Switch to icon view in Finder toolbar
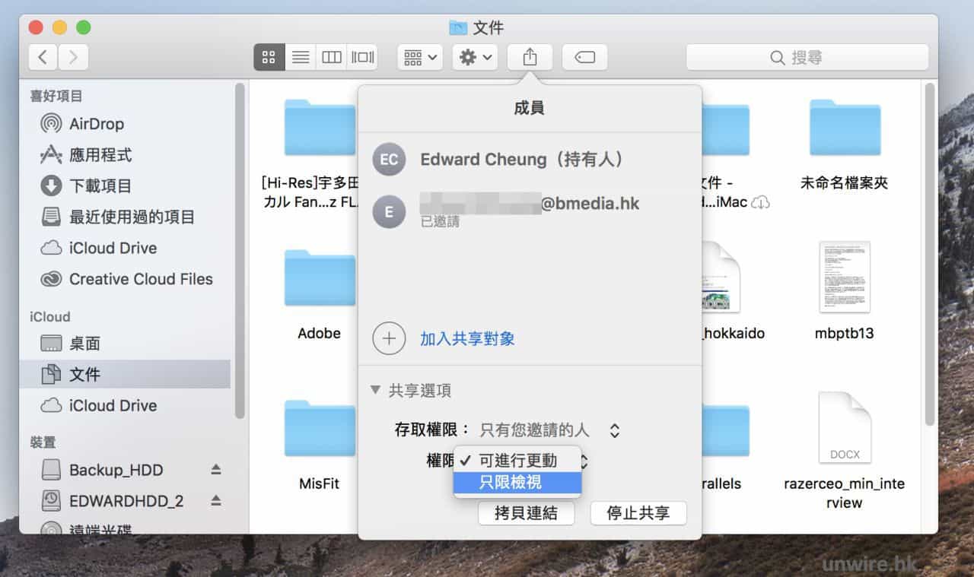The width and height of the screenshot is (974, 577). click(269, 58)
